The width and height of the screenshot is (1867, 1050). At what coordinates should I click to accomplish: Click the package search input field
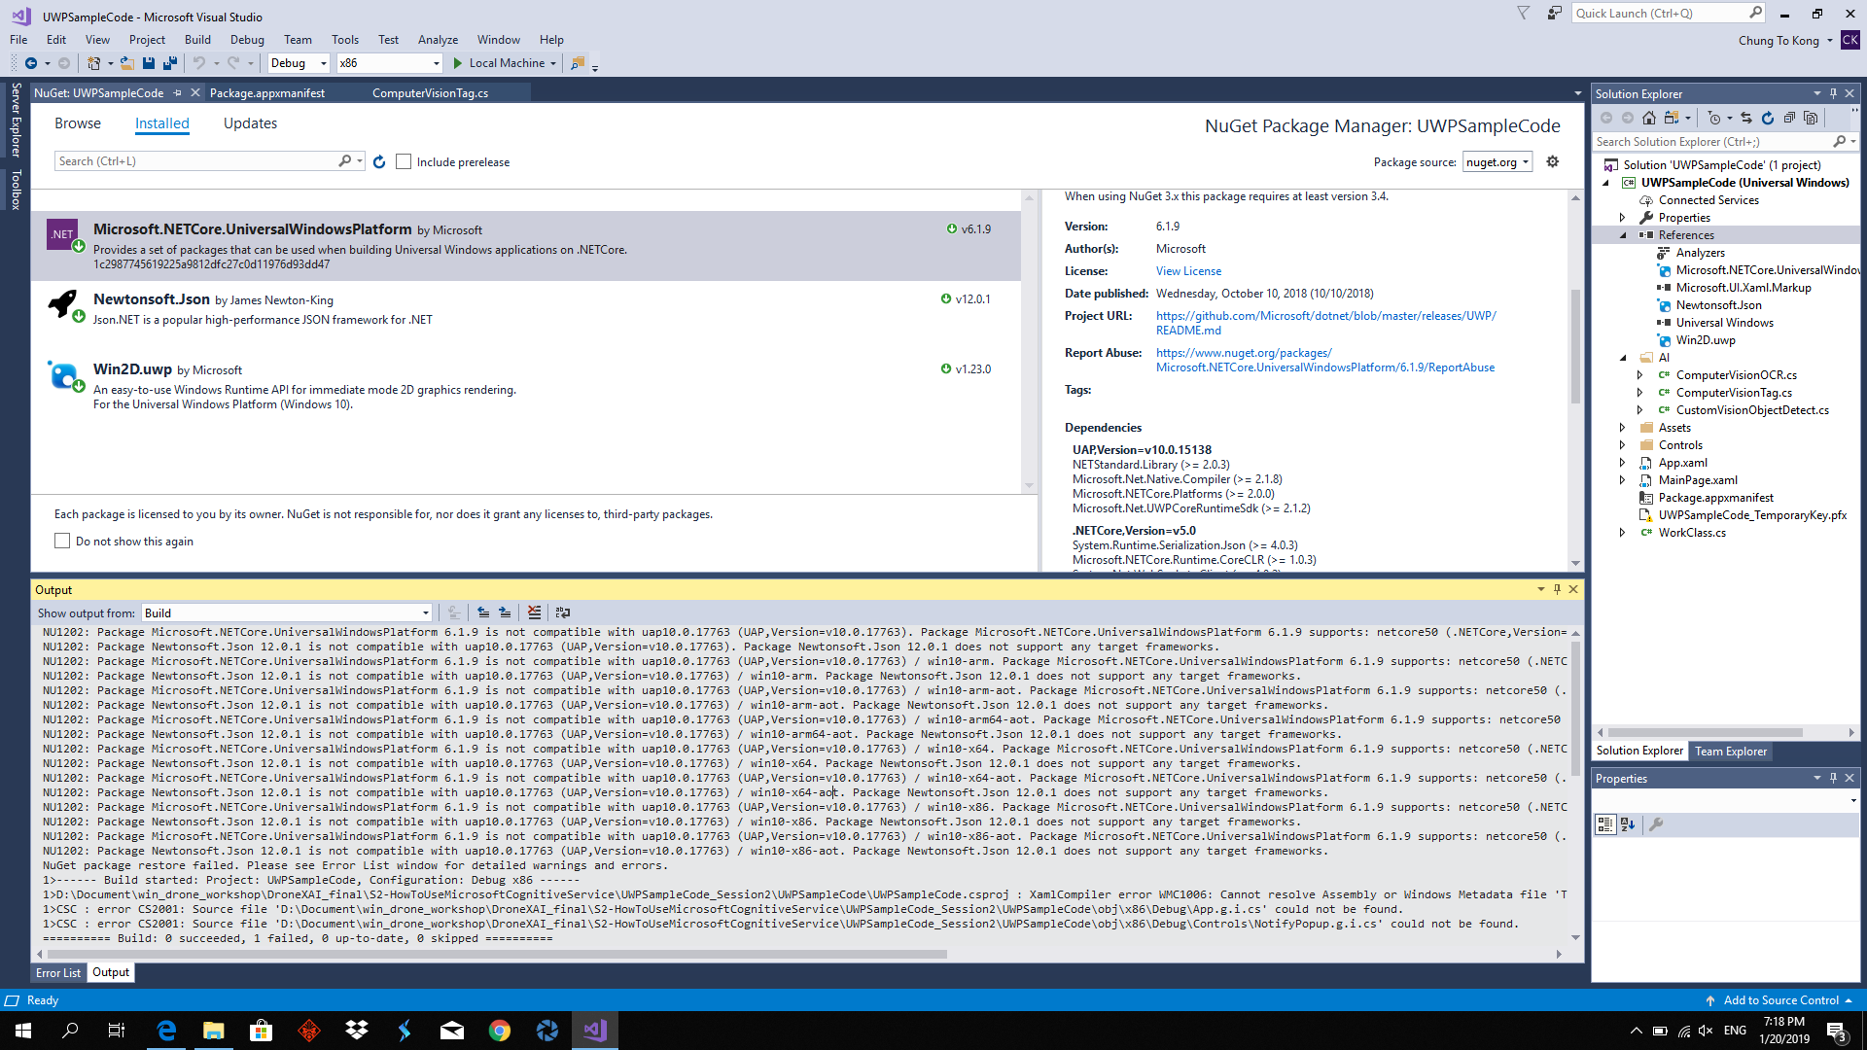tap(194, 161)
